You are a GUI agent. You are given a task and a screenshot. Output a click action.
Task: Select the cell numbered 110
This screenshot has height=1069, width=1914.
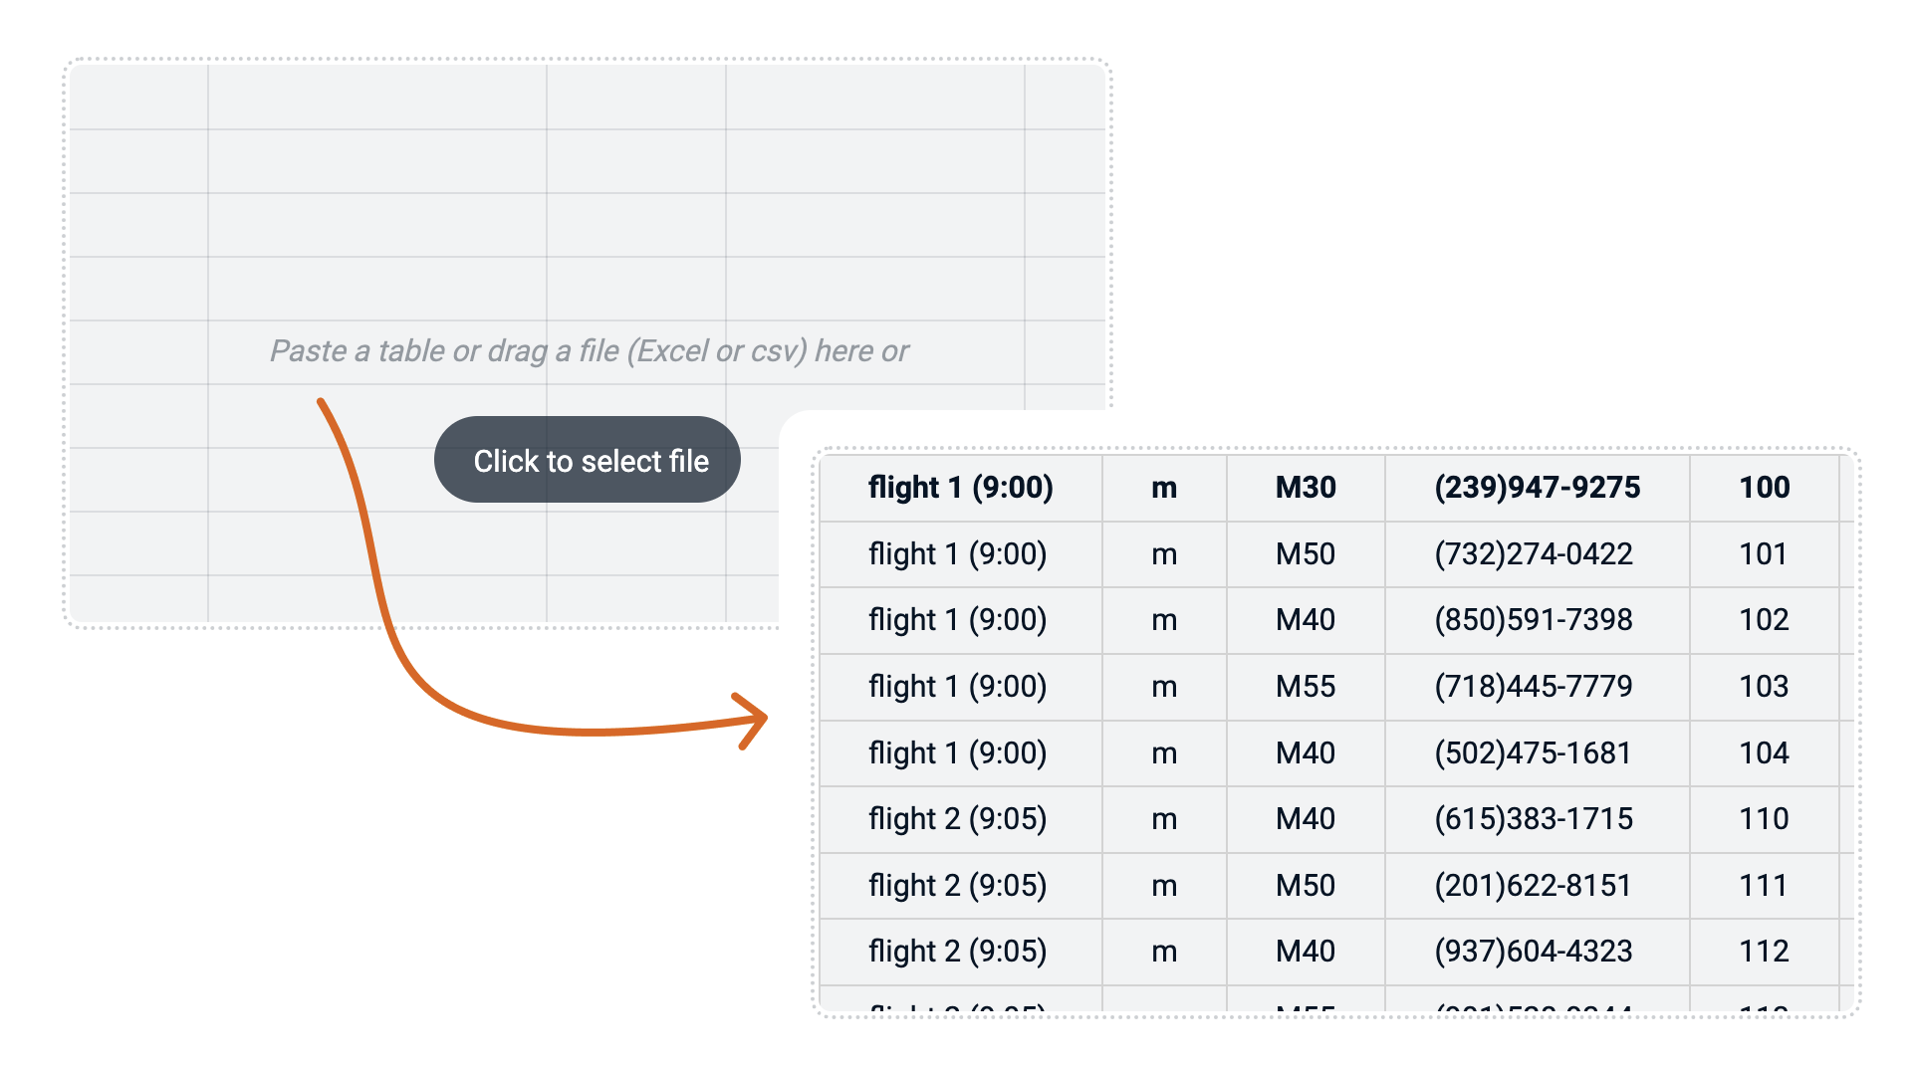pos(1763,819)
